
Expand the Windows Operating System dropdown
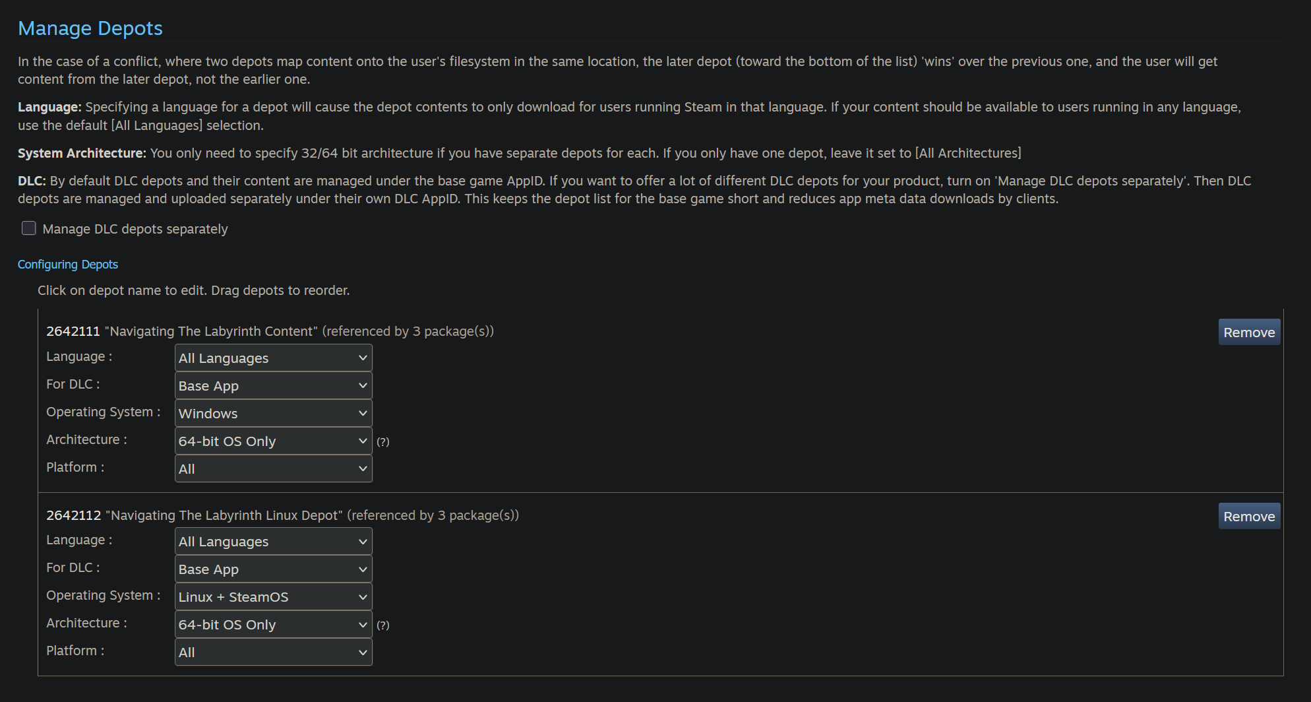coord(273,414)
